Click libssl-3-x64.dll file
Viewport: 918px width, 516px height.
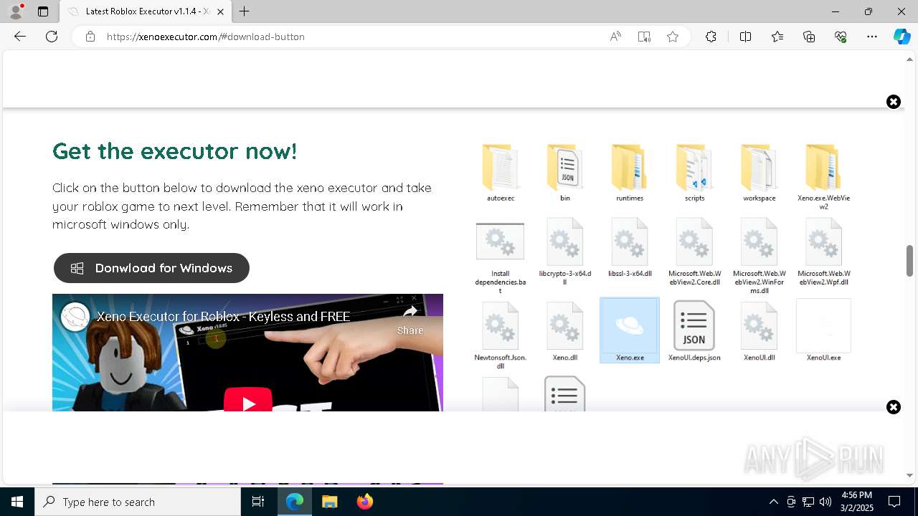pos(630,248)
